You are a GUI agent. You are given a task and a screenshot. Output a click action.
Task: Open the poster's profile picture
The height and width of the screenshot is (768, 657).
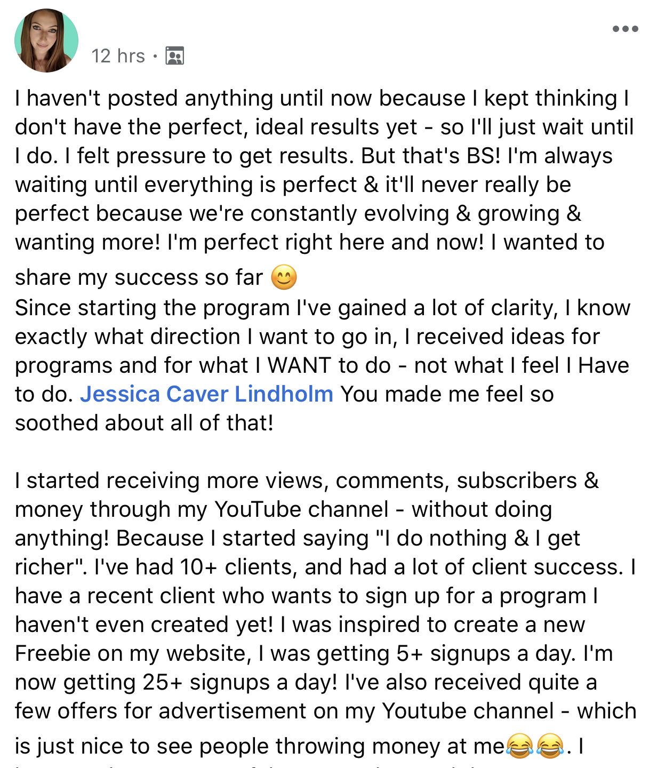point(46,41)
